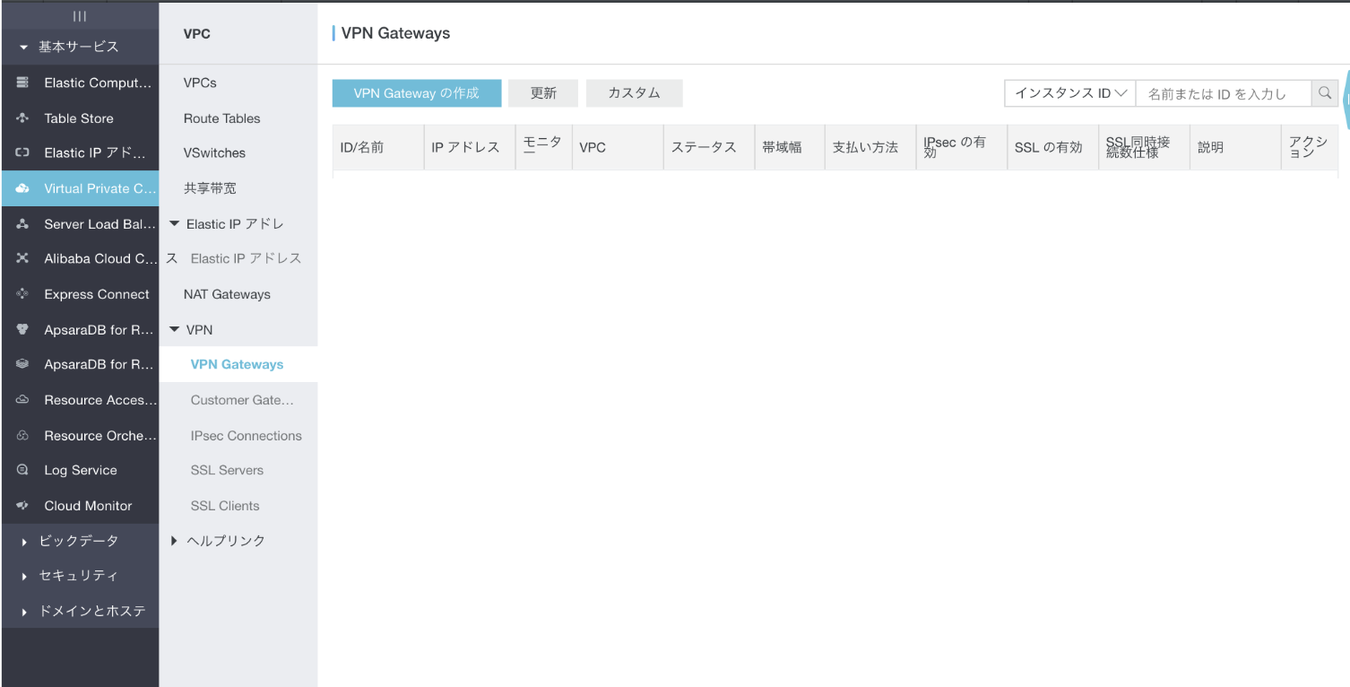1350x687 pixels.
Task: Expand the セキュリティ section
Action: point(24,577)
